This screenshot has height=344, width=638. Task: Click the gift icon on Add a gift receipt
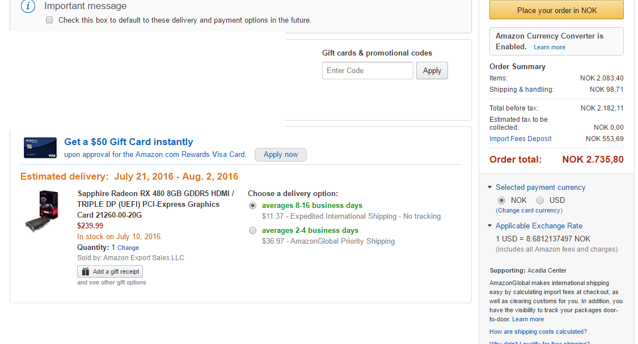[x=86, y=271]
